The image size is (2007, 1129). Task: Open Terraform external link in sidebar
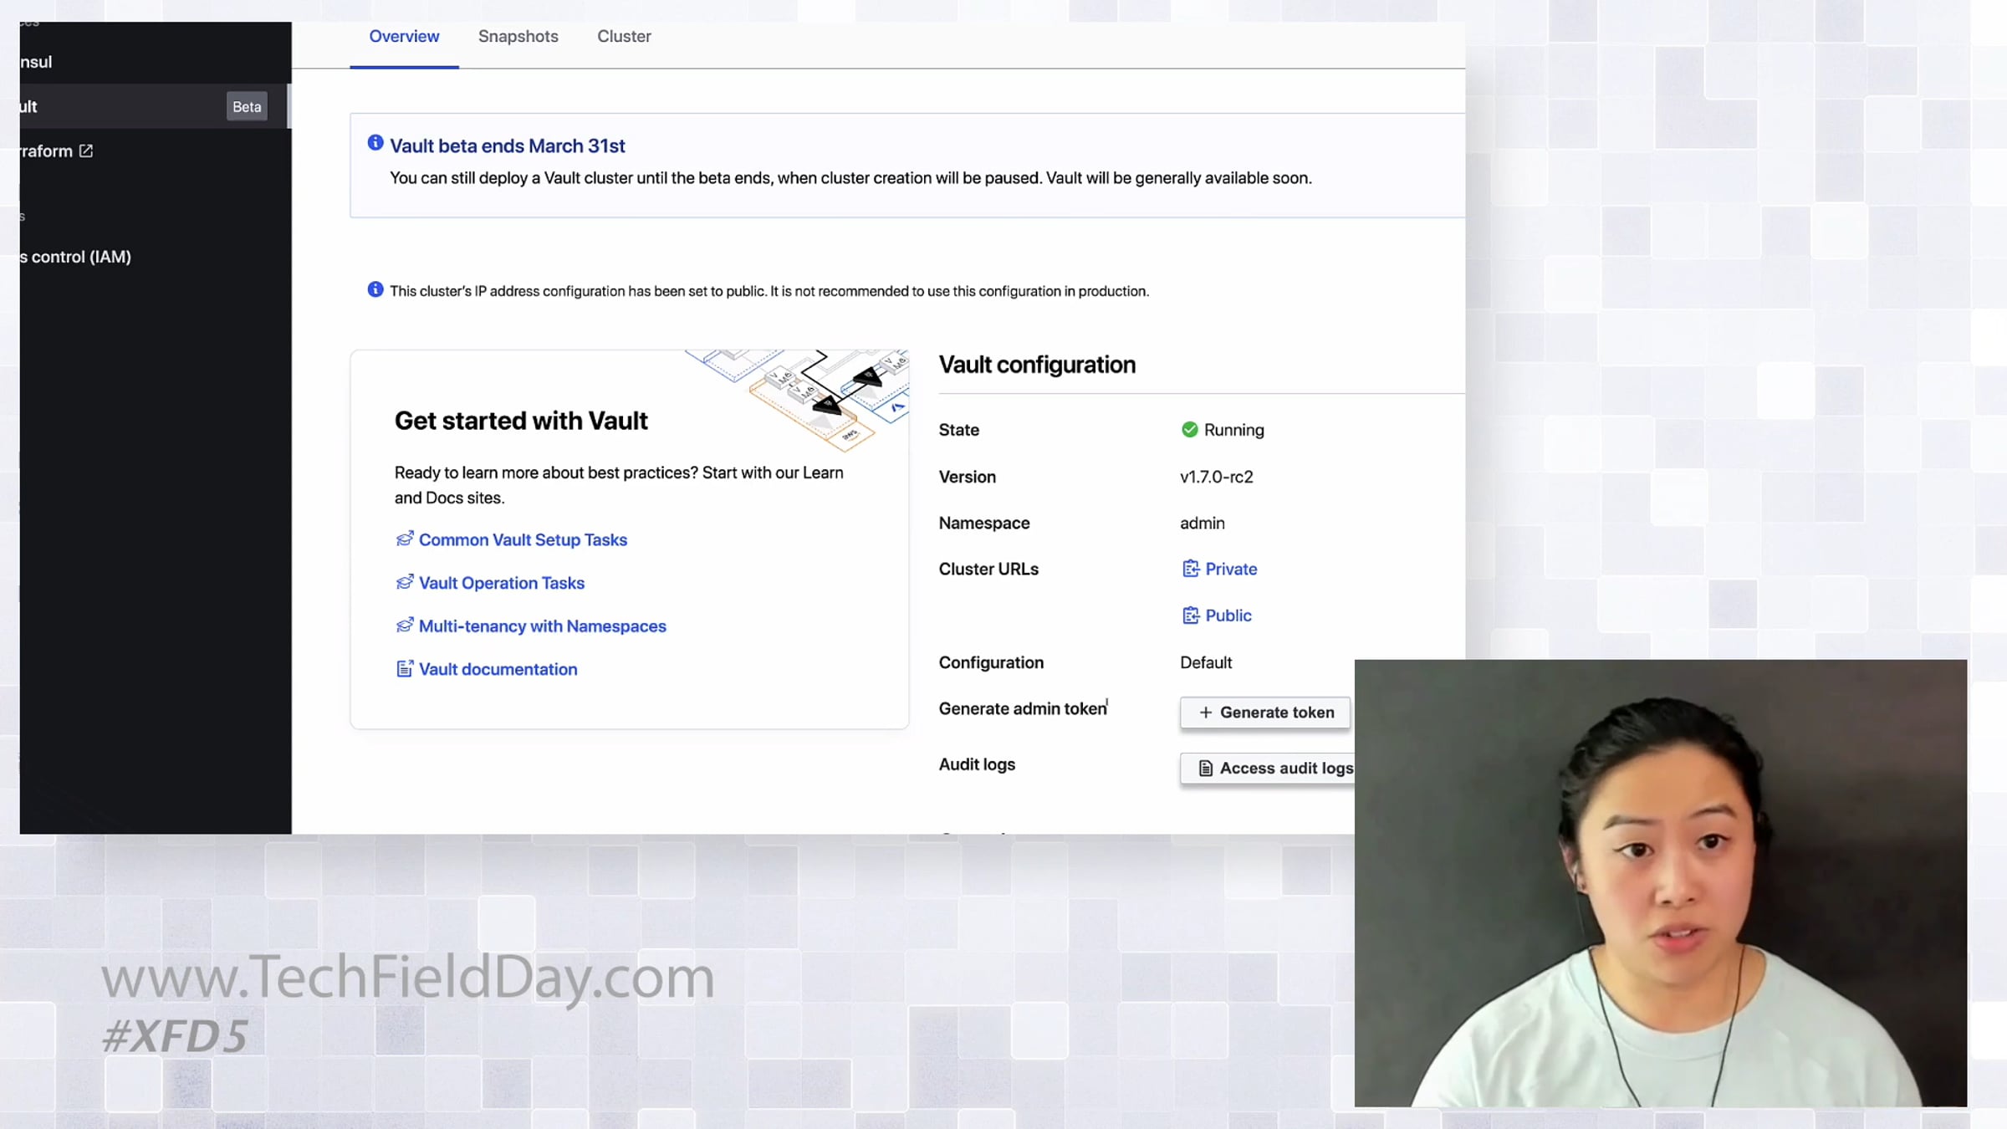click(x=56, y=151)
